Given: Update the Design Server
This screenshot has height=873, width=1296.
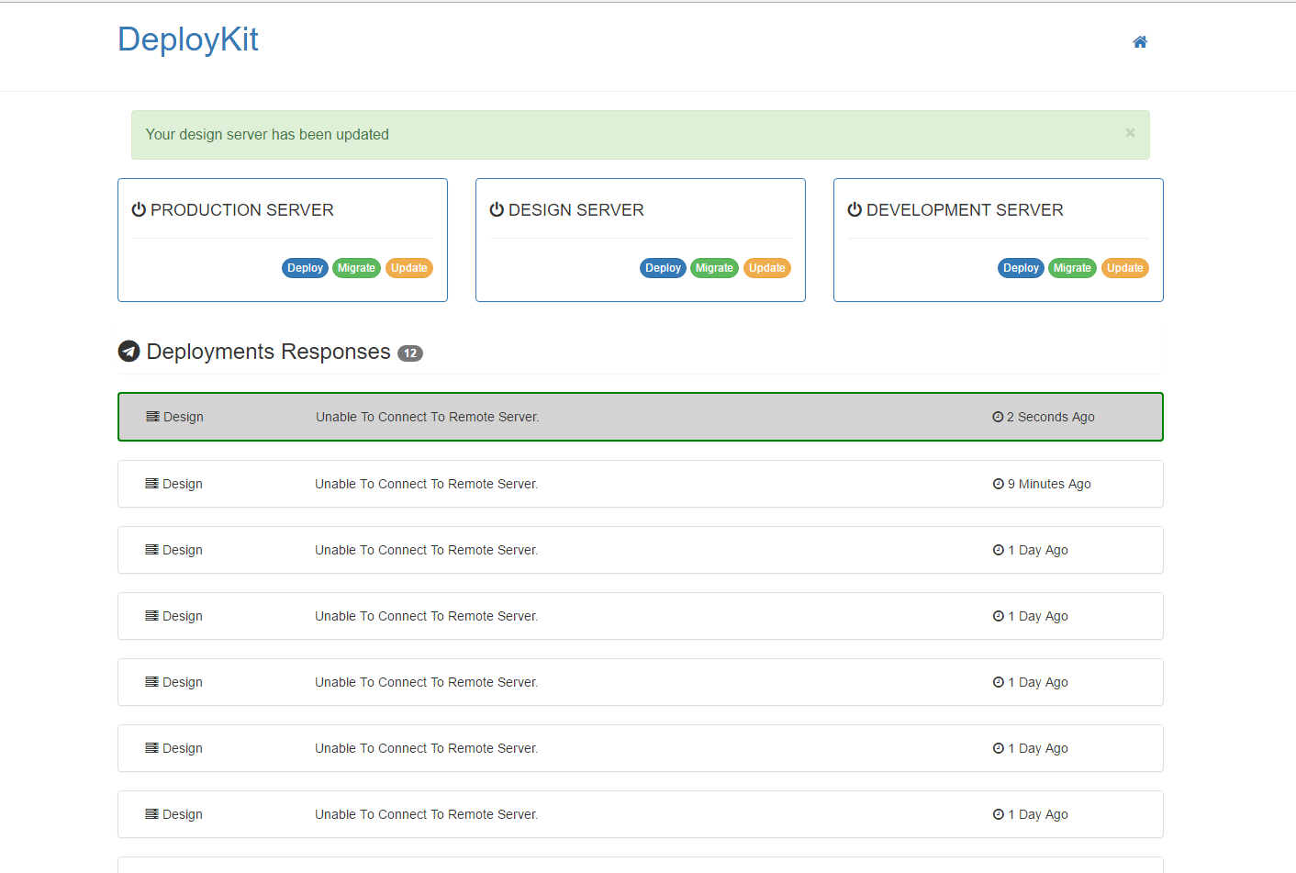Looking at the screenshot, I should point(767,268).
